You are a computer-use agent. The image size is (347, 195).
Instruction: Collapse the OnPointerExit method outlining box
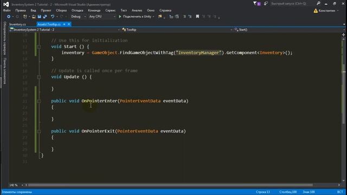point(39,131)
